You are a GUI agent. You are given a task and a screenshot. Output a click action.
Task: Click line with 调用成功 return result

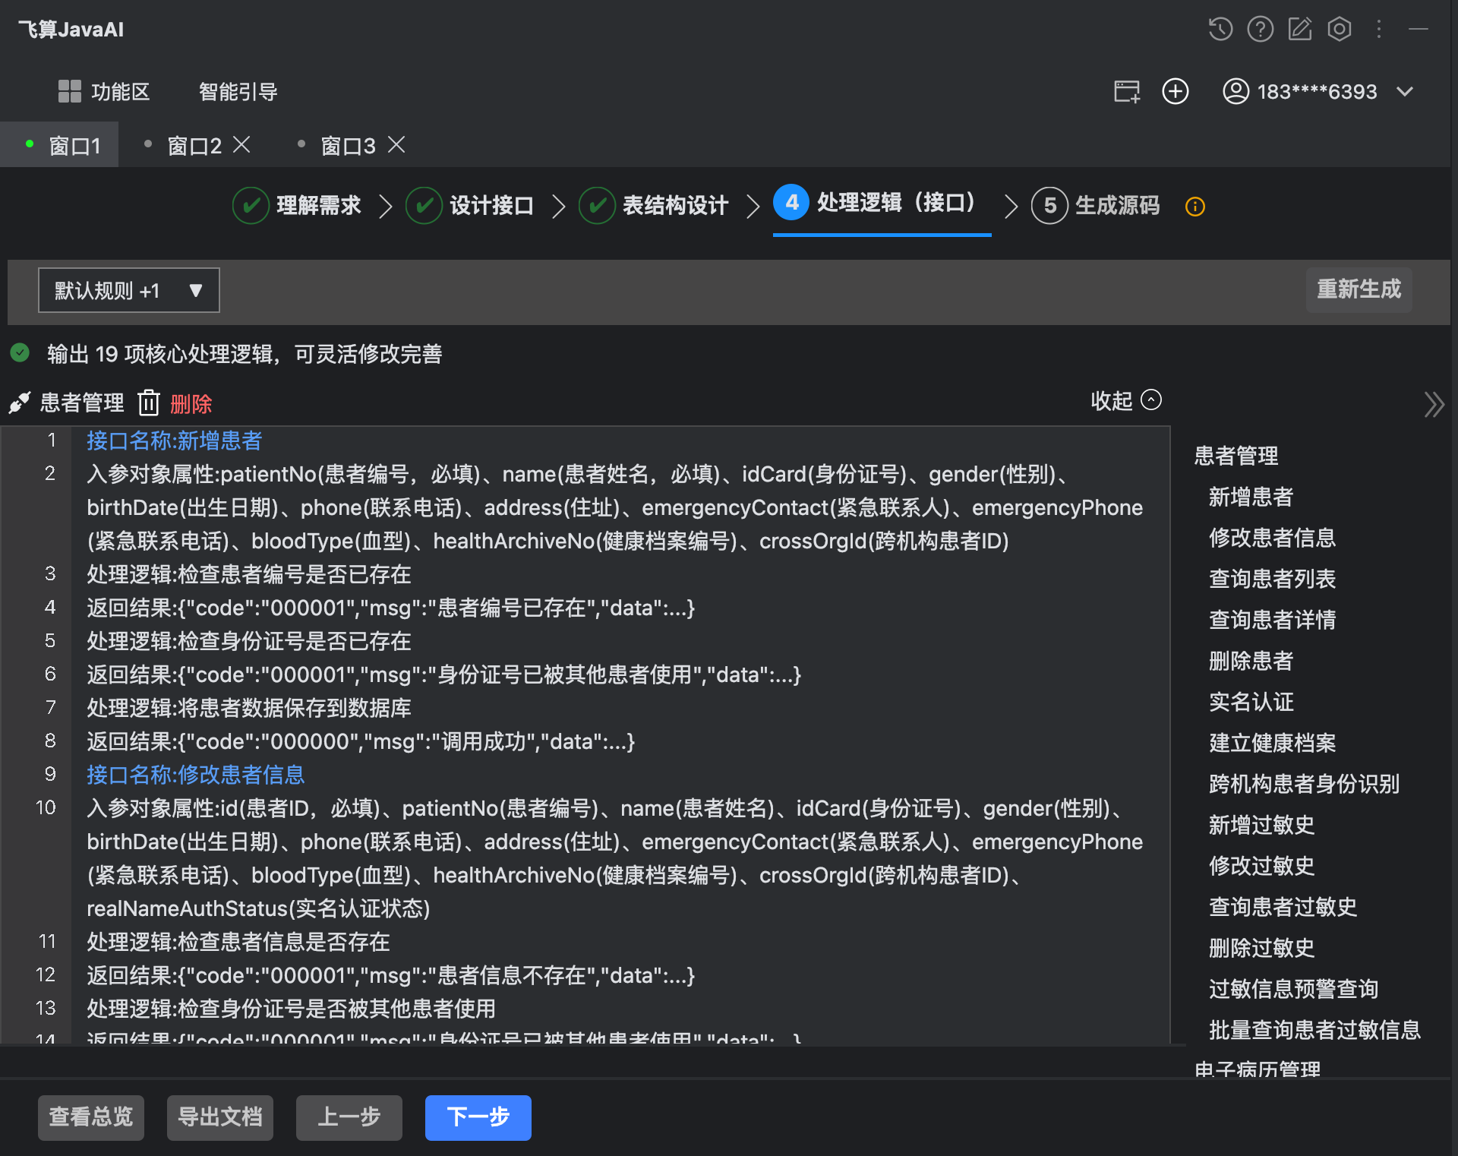click(x=361, y=741)
